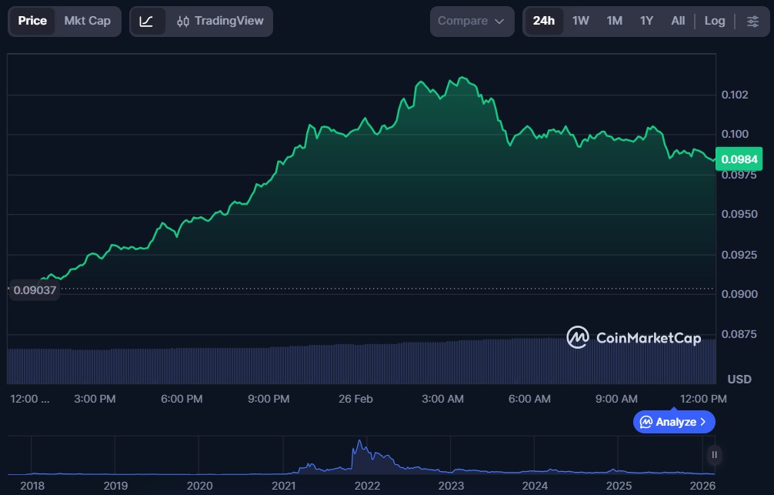774x495 pixels.
Task: Switch to the line chart view icon
Action: click(x=146, y=22)
